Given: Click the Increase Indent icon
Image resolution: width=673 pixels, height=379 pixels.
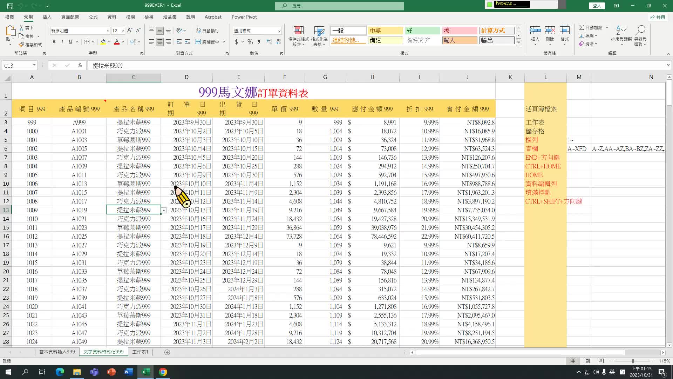Looking at the screenshot, I should pyautogui.click(x=188, y=42).
